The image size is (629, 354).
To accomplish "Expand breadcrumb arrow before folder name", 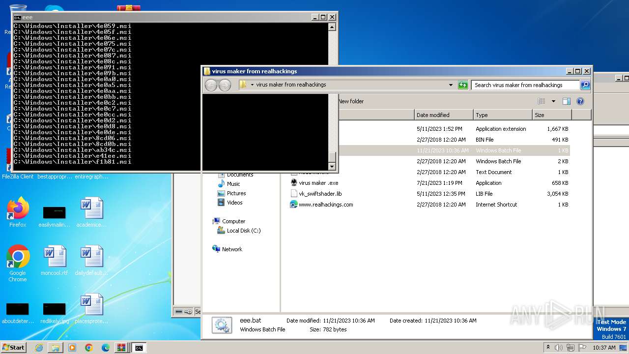I will pyautogui.click(x=252, y=85).
